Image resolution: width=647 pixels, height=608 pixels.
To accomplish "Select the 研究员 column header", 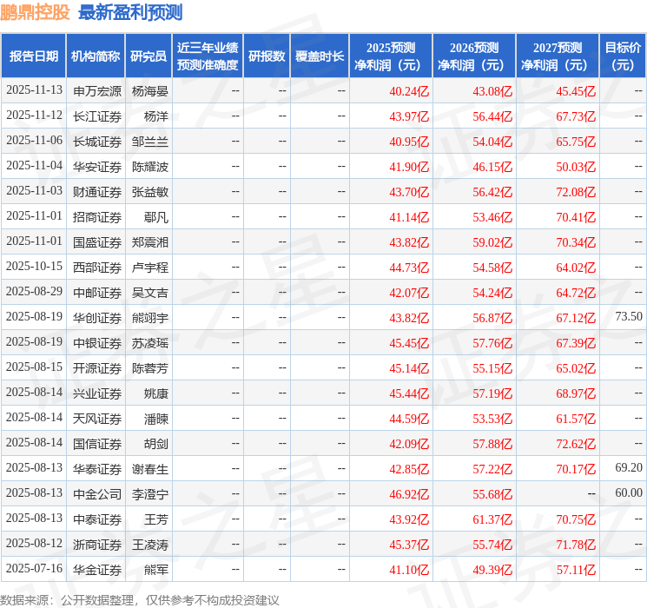I will click(149, 56).
